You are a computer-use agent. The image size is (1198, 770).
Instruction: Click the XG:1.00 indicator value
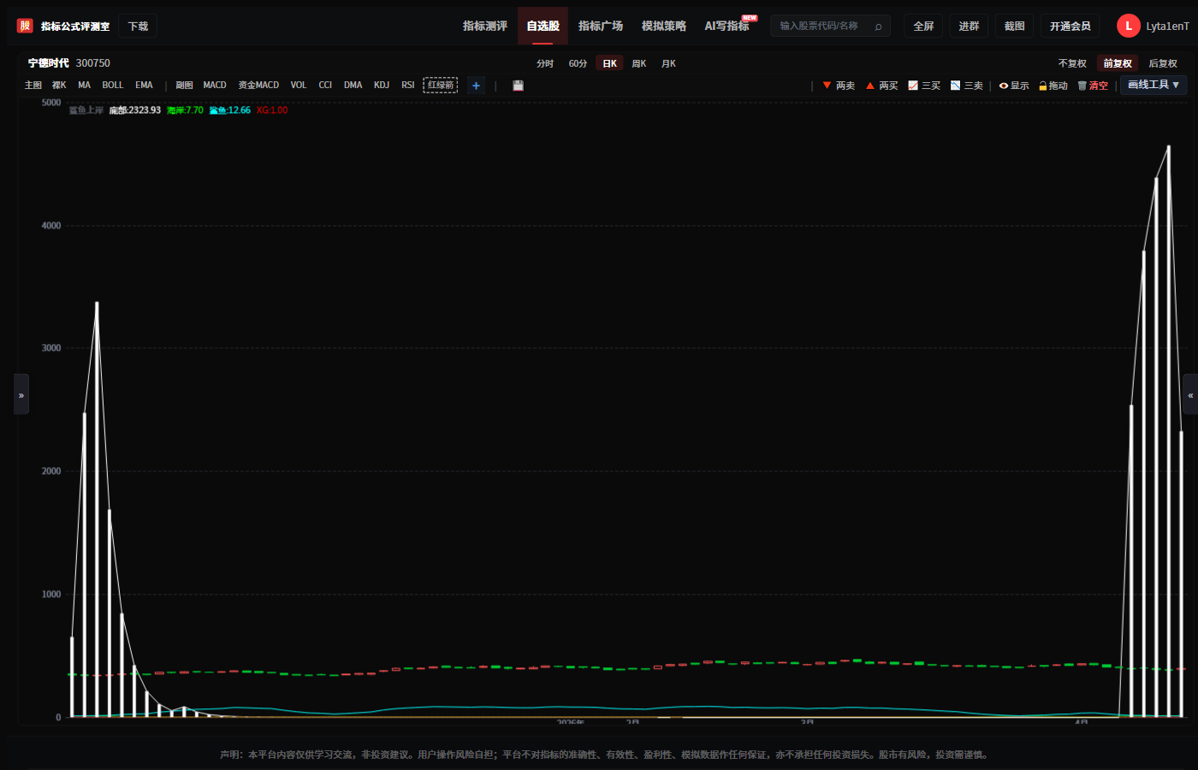coord(272,110)
